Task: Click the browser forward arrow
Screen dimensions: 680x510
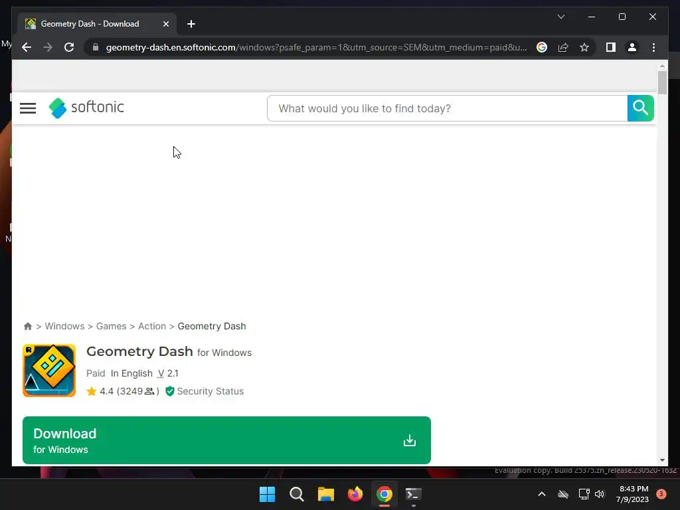Action: pos(48,47)
